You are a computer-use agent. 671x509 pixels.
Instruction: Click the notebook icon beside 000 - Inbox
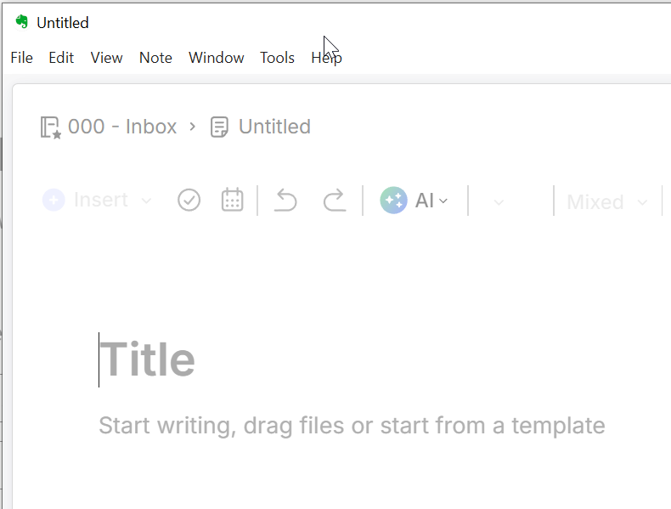click(x=50, y=127)
